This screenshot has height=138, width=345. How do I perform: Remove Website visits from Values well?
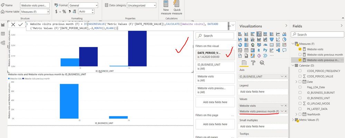286,106
